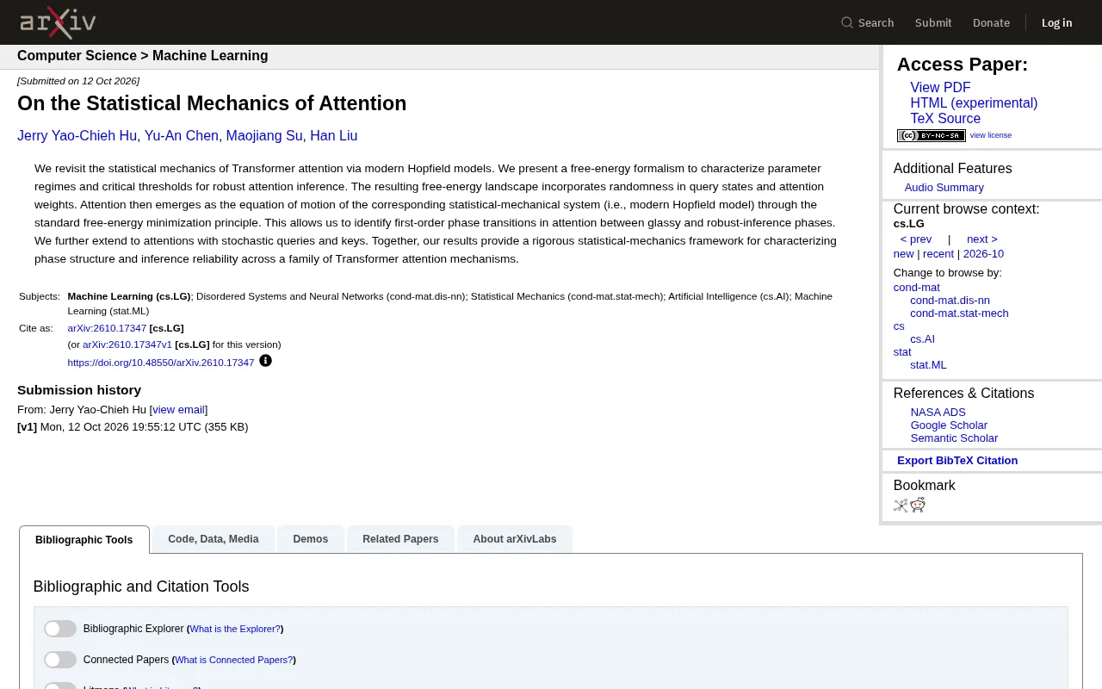The width and height of the screenshot is (1102, 689).
Task: Open HTML (experimental) version
Action: pyautogui.click(x=974, y=103)
